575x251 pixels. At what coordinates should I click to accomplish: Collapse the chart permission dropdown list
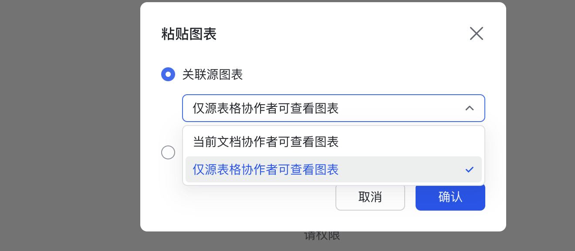[469, 108]
